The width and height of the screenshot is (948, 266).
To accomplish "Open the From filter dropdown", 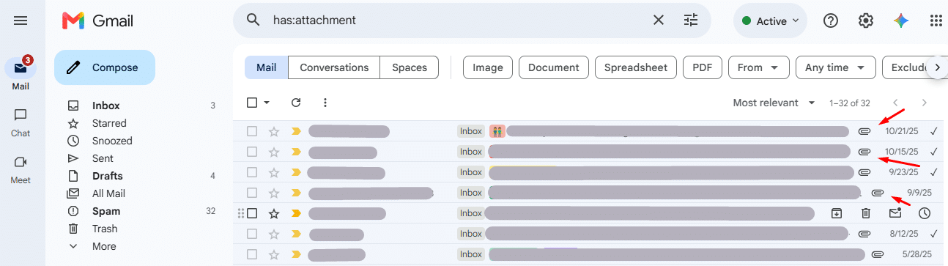I will [x=759, y=67].
